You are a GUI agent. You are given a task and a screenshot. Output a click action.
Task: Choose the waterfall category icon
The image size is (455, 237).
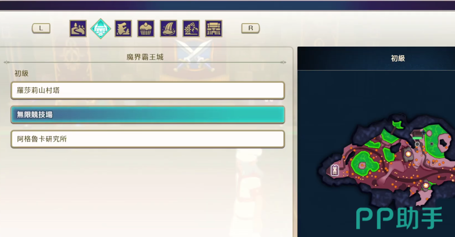click(x=169, y=29)
